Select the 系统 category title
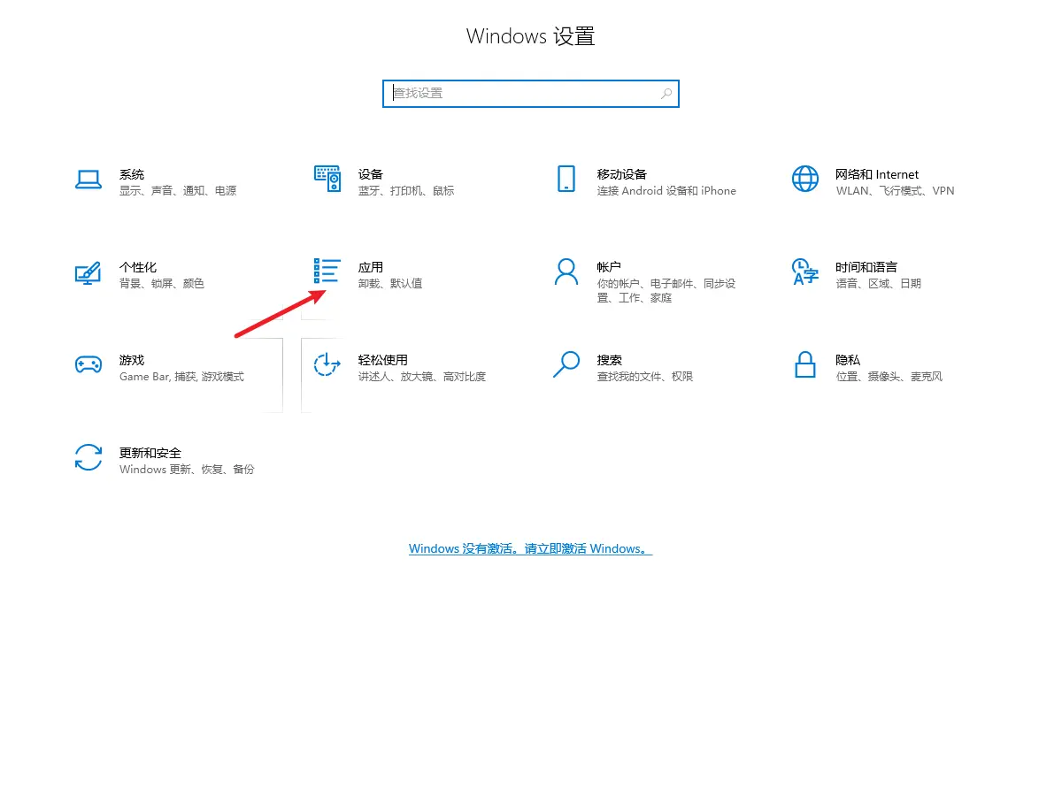This screenshot has height=796, width=1062. tap(132, 174)
